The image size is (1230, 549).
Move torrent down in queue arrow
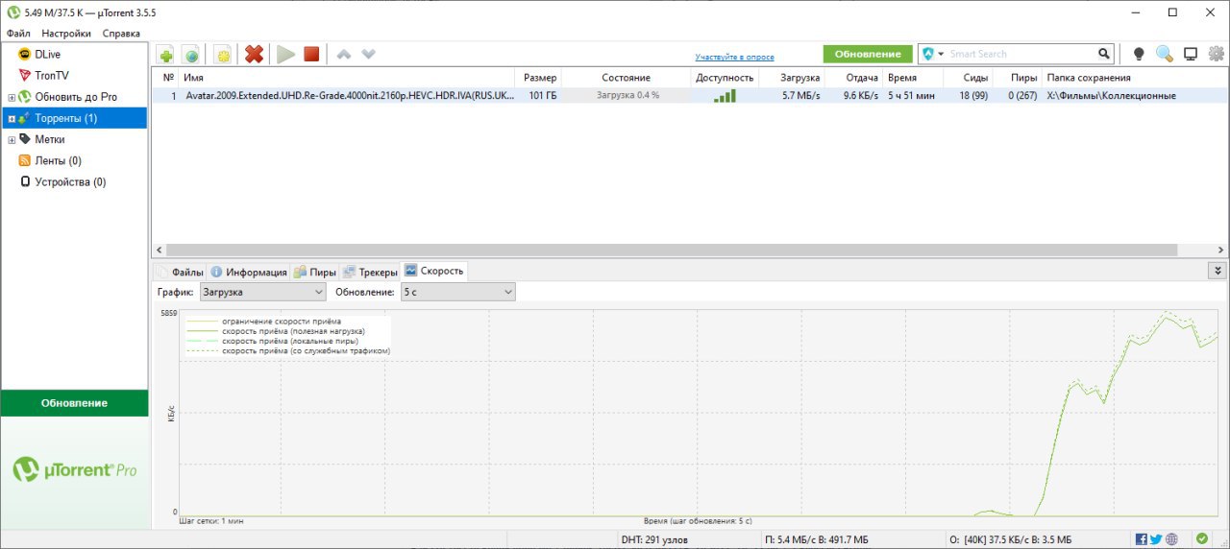[368, 54]
